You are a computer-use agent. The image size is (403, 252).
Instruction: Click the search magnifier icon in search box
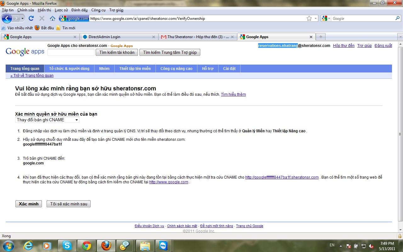point(397,18)
